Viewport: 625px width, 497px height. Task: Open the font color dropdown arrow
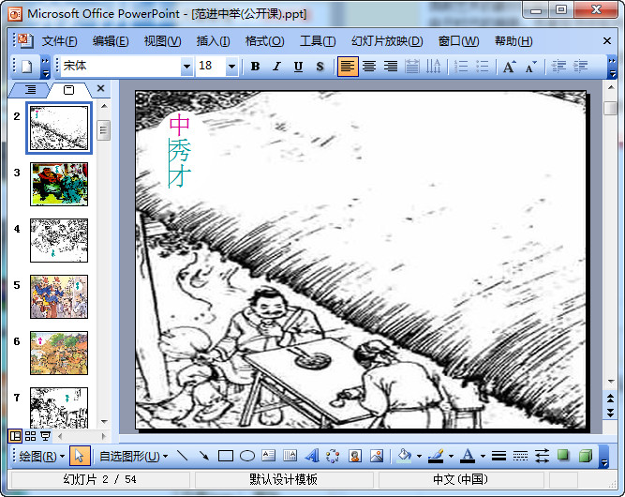coord(483,456)
